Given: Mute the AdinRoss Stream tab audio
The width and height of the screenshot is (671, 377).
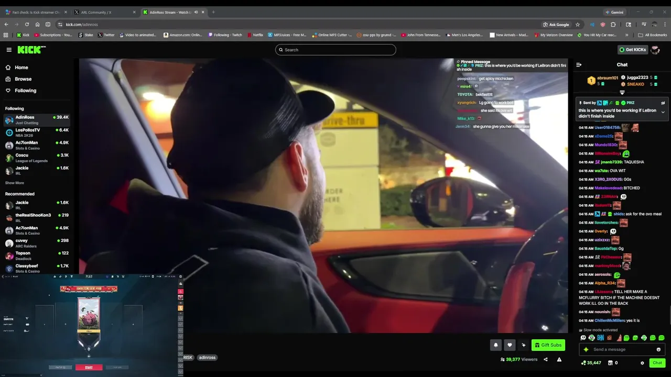Looking at the screenshot, I should (196, 12).
